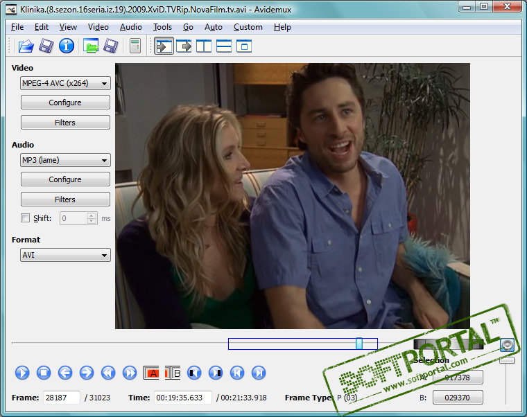Jump to last frame of video
This screenshot has height=417, width=527.
click(x=259, y=373)
